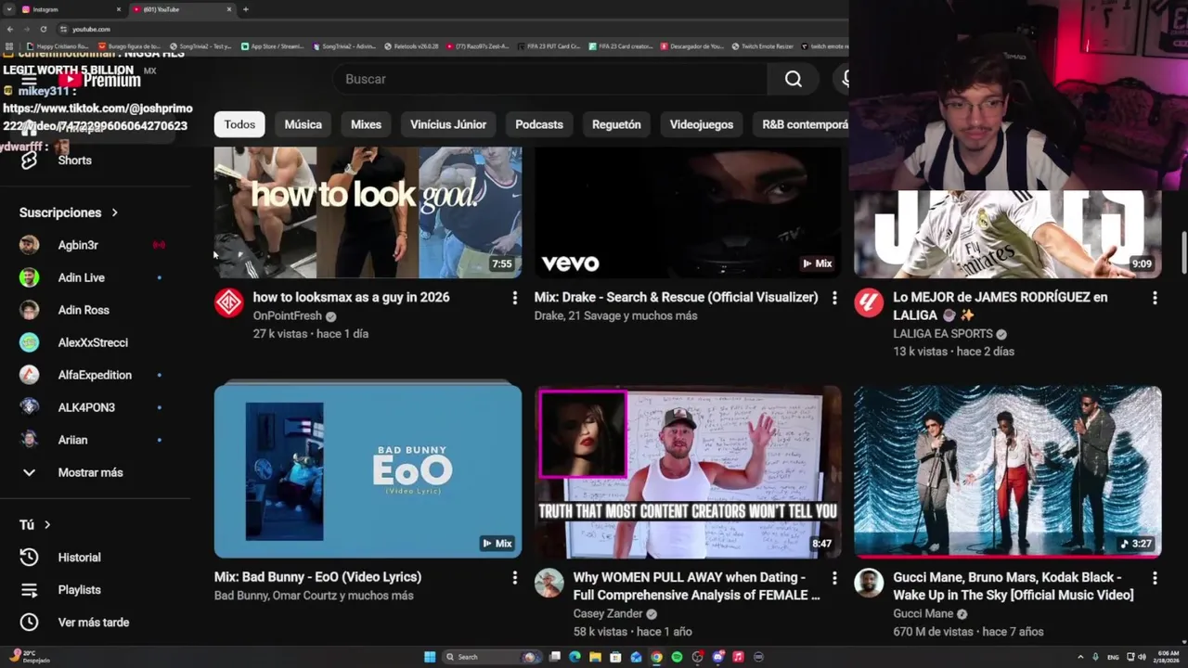This screenshot has height=668, width=1188.
Task: Open the Bad Bunny EoO thumbnail
Action: click(x=368, y=471)
